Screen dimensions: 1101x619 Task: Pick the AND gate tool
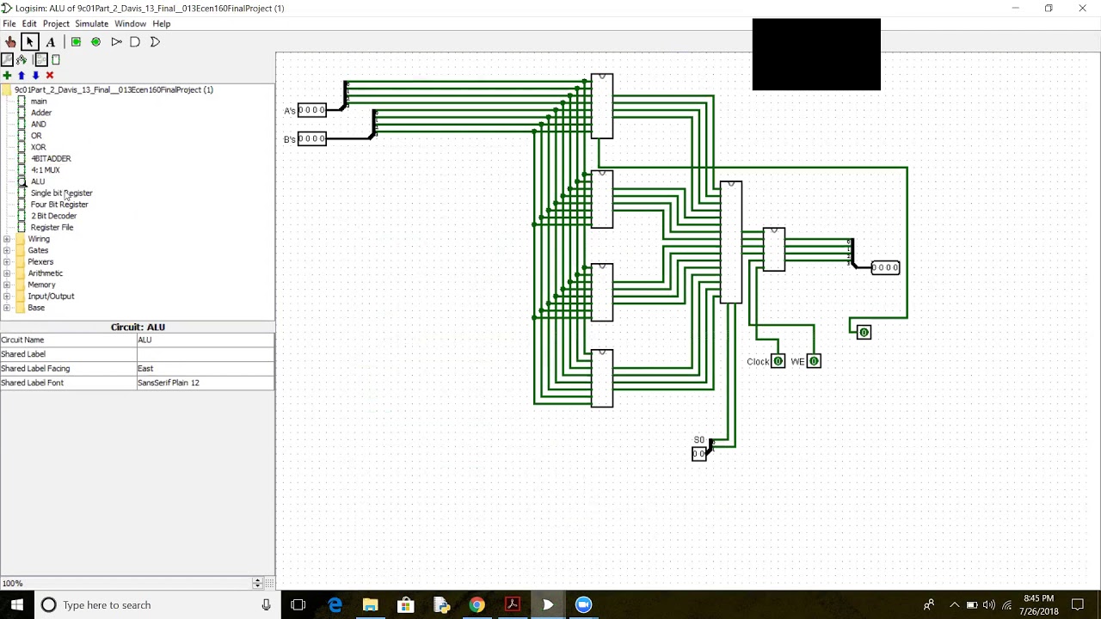(x=135, y=41)
